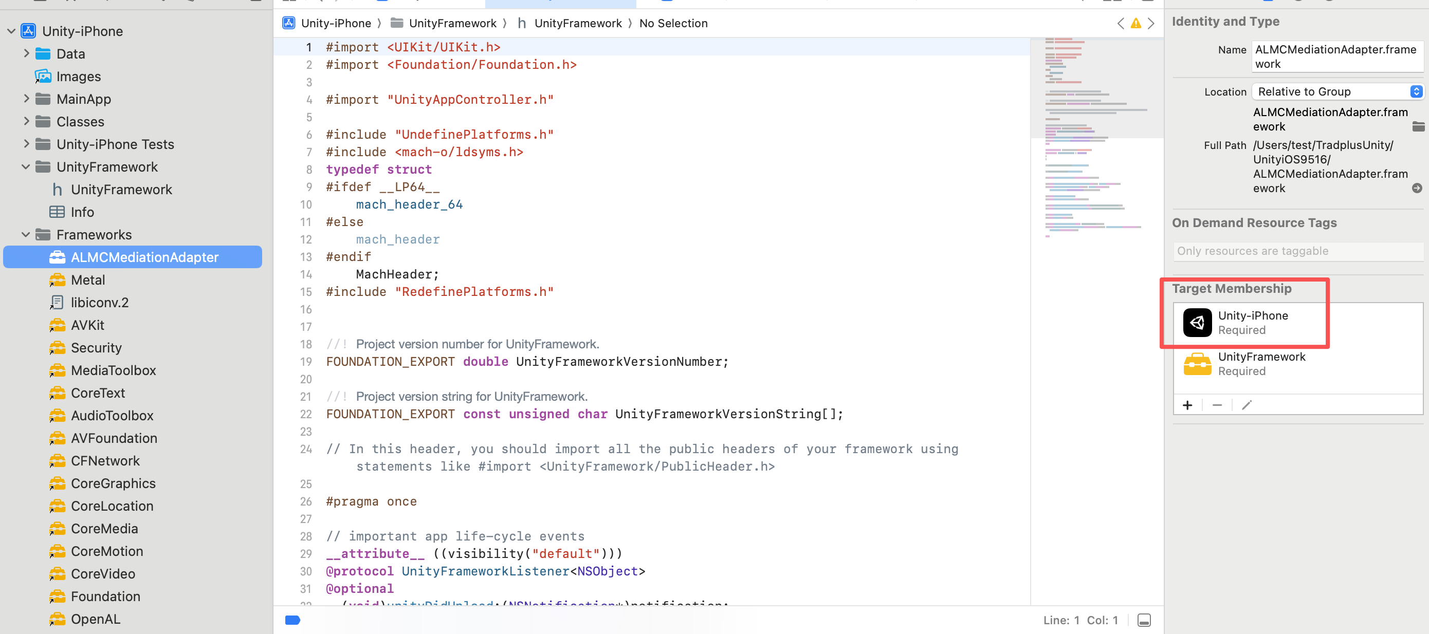Click the UnityAppController.h import line
This screenshot has height=634, width=1429.
(439, 99)
